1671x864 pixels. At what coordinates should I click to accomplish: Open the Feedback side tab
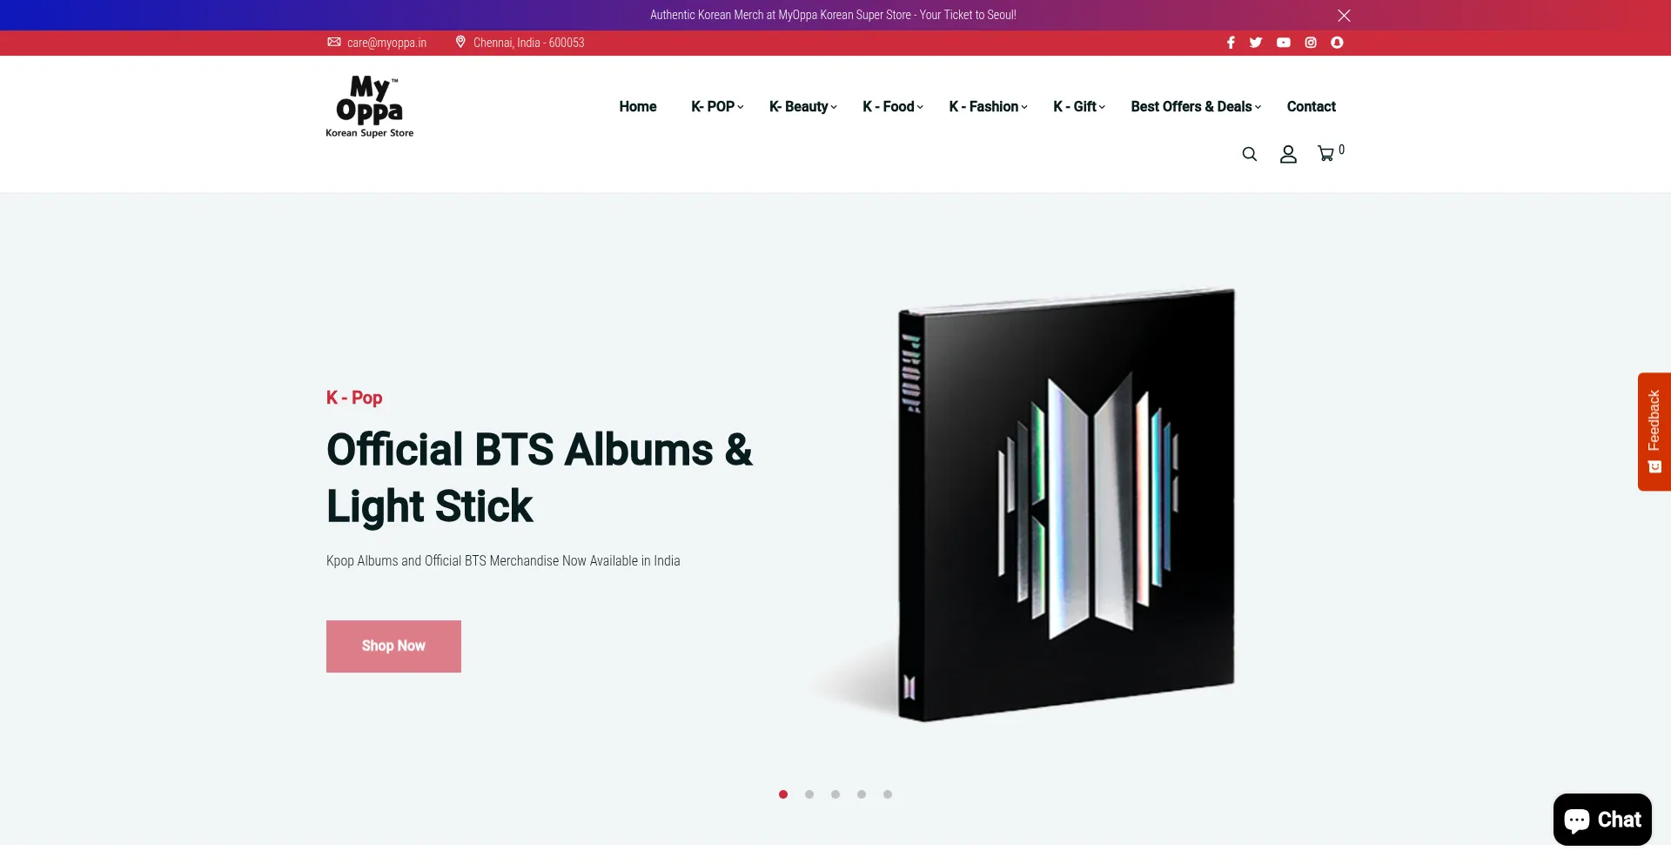1654,432
